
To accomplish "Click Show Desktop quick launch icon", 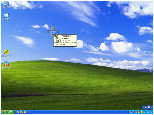I will (18, 112).
